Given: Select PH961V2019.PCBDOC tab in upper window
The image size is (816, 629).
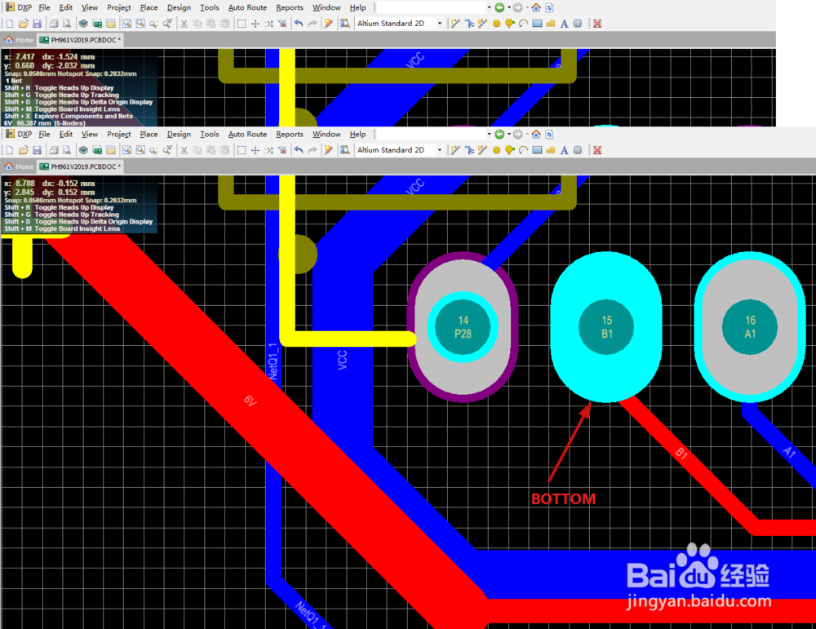Looking at the screenshot, I should pos(81,40).
